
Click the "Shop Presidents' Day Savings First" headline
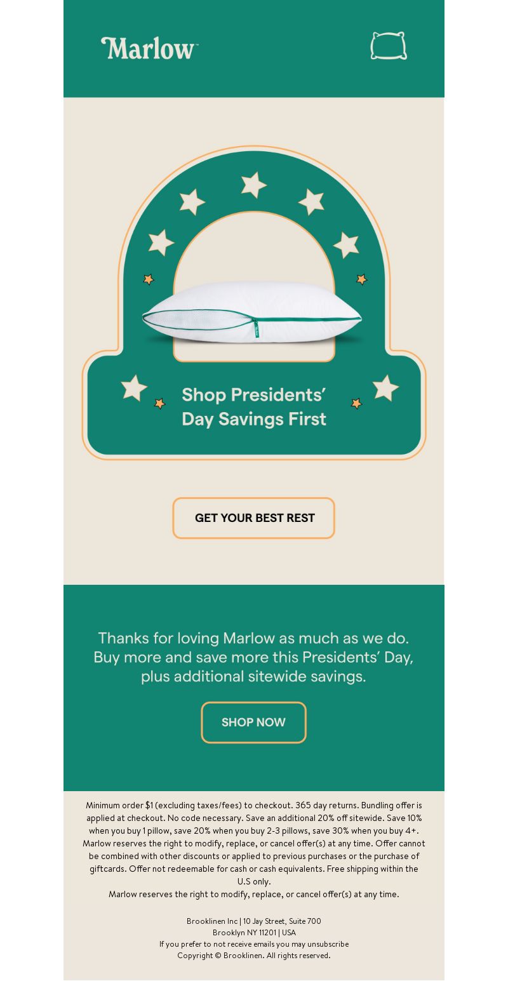[254, 406]
